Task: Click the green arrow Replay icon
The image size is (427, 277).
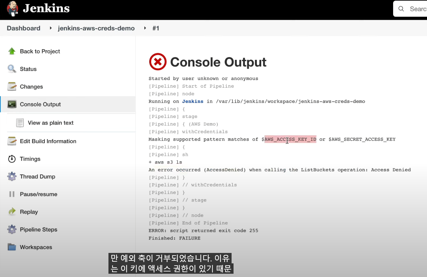Action: [x=12, y=212]
